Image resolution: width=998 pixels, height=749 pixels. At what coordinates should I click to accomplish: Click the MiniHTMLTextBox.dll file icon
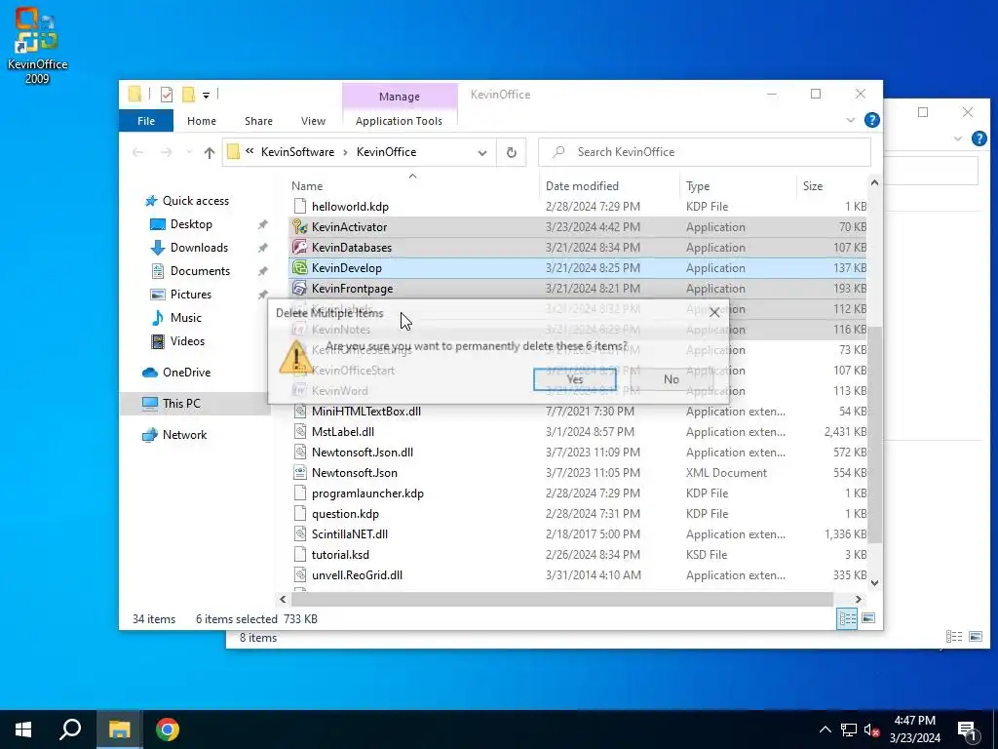300,411
